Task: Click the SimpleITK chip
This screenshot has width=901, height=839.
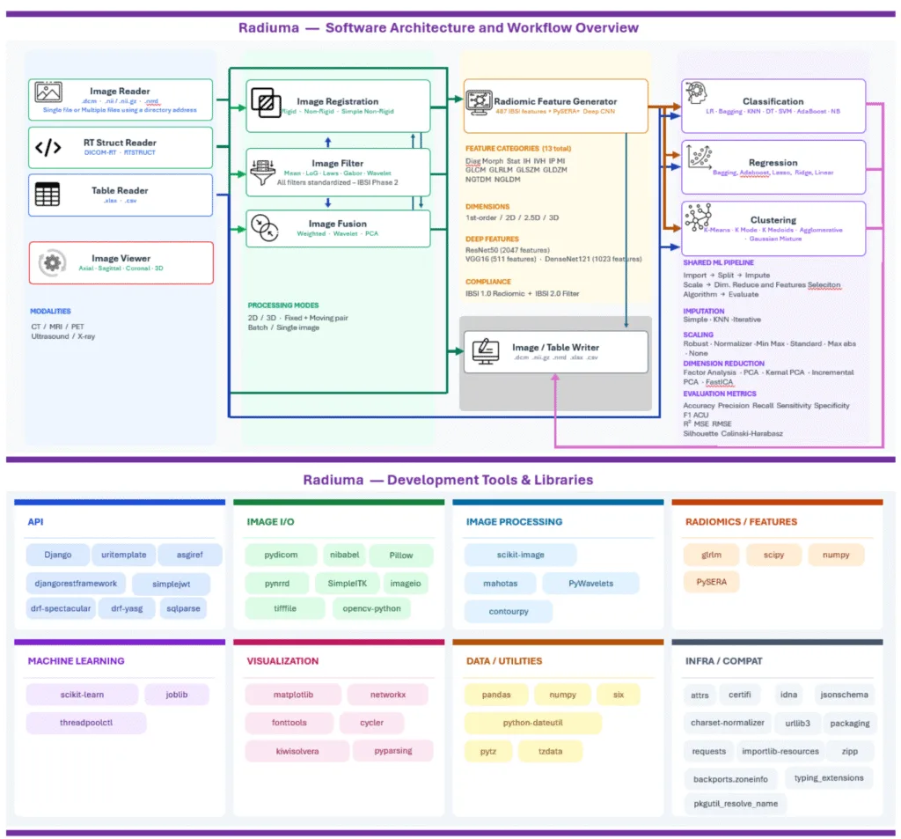Action: [347, 583]
